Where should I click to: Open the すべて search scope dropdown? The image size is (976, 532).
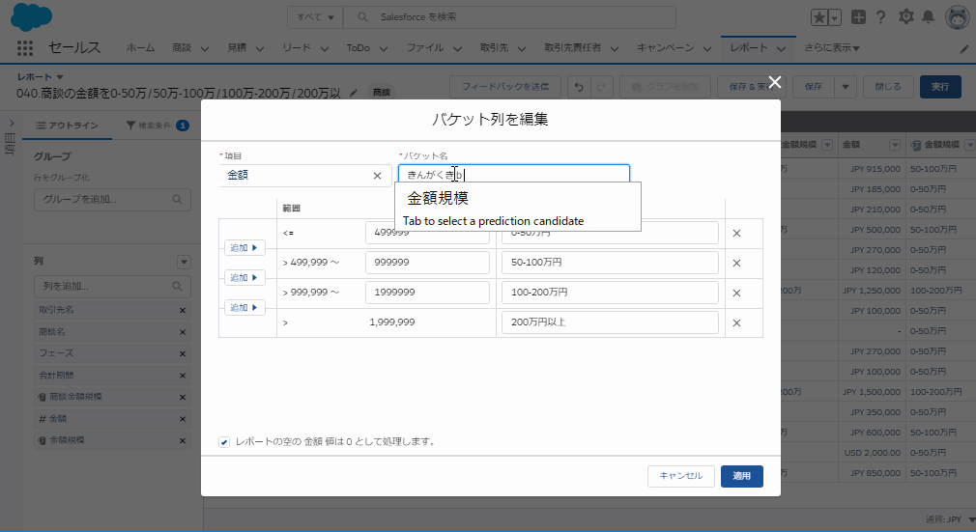point(315,16)
